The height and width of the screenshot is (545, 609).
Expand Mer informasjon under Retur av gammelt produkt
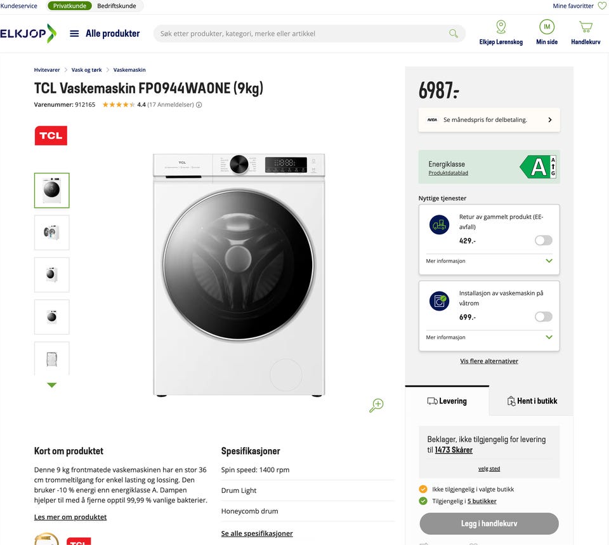489,261
